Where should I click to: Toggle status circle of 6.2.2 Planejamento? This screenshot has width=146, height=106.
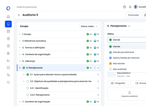28,95
